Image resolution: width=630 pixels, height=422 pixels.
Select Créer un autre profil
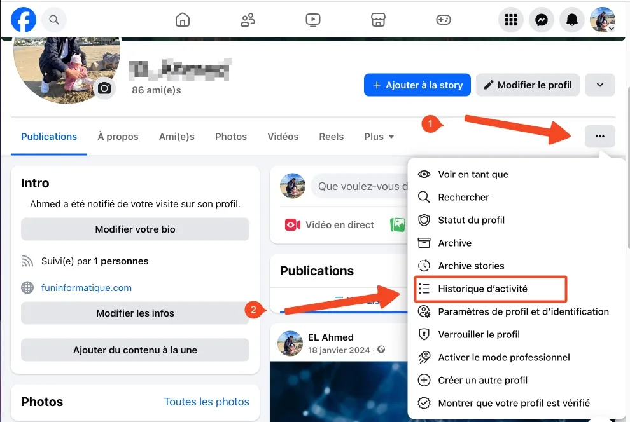516,380
